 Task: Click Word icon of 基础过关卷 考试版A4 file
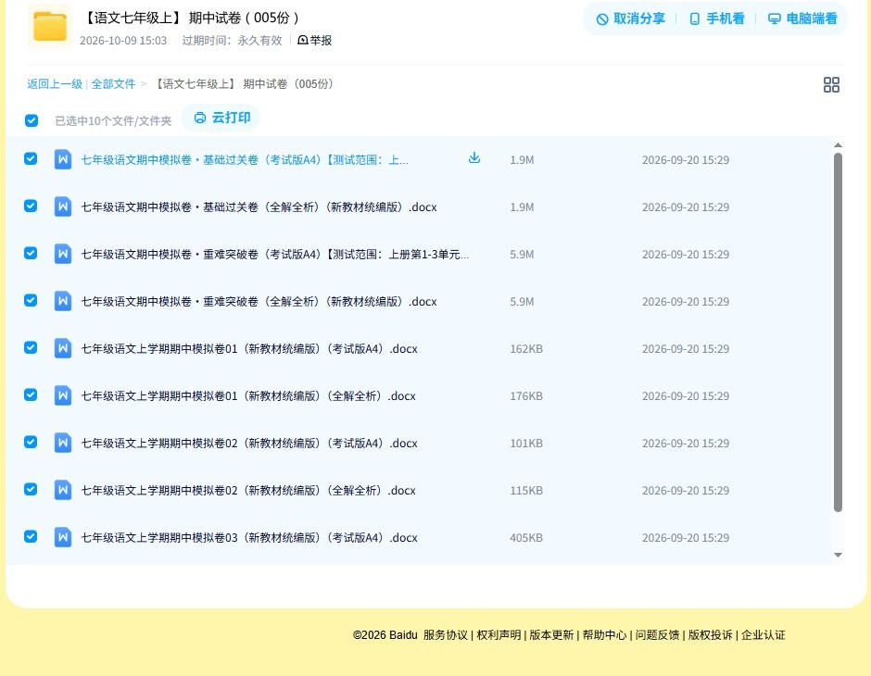(63, 160)
